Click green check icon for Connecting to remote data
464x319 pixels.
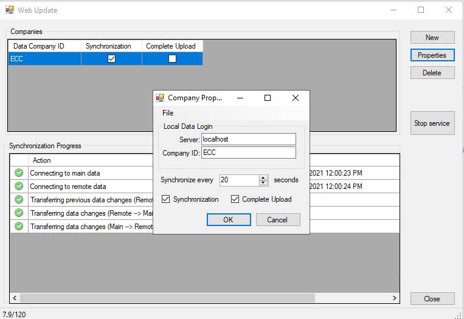(19, 187)
